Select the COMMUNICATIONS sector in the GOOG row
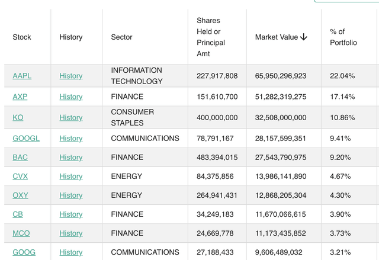 pos(145,252)
